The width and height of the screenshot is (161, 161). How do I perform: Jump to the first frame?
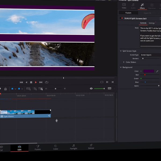(x=21, y=82)
